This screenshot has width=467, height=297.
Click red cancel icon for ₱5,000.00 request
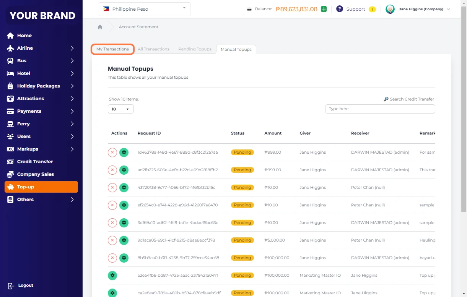click(x=112, y=240)
